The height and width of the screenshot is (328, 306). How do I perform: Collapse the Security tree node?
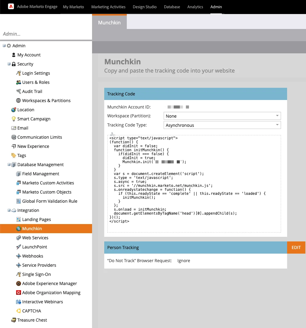coord(9,64)
